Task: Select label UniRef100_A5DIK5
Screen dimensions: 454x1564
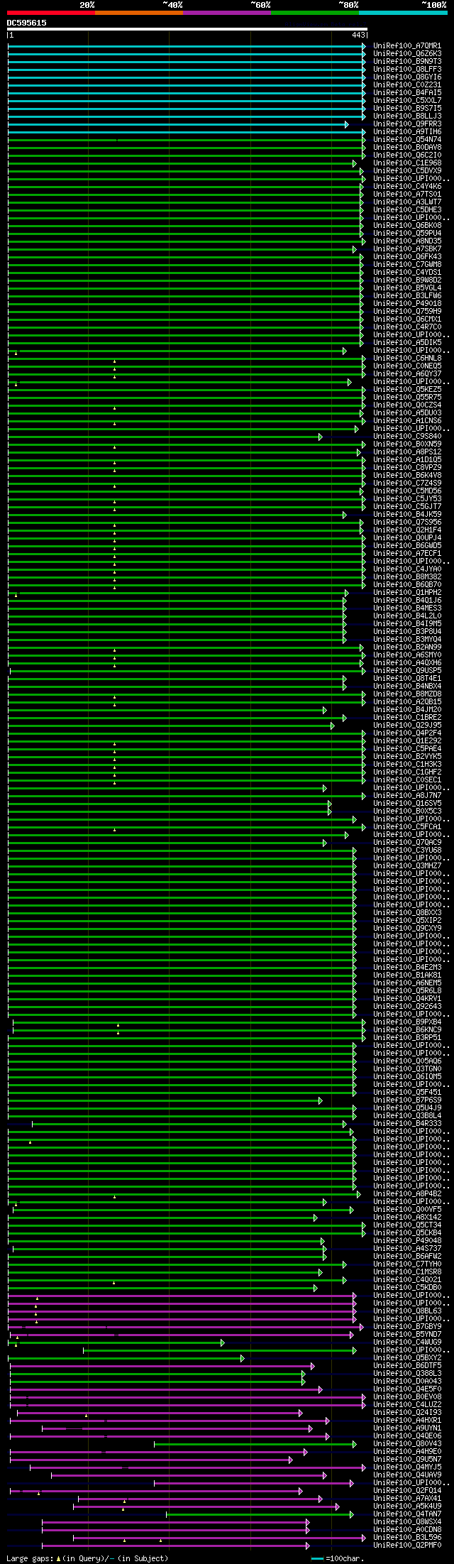Action: click(407, 343)
